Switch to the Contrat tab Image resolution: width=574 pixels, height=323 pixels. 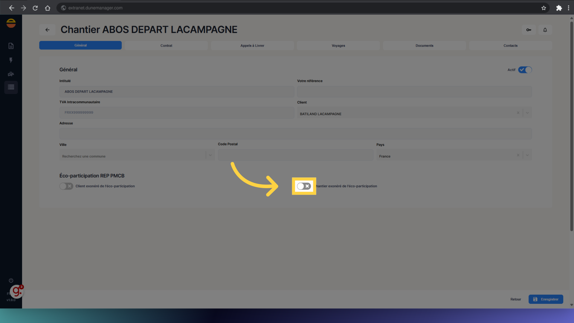(166, 45)
